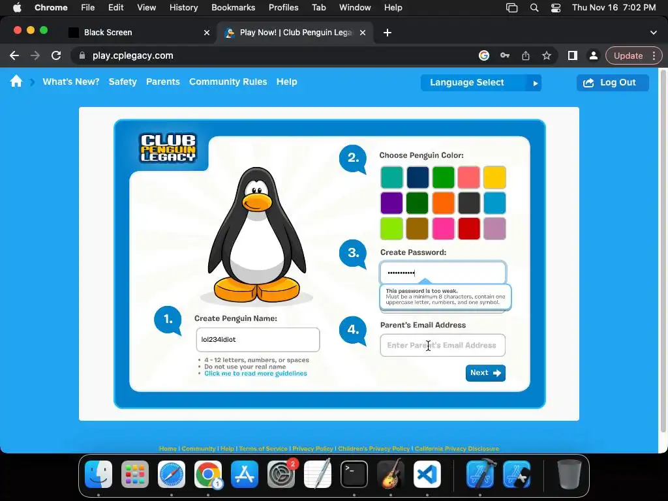Open the Help link in site navigation

coord(287,82)
